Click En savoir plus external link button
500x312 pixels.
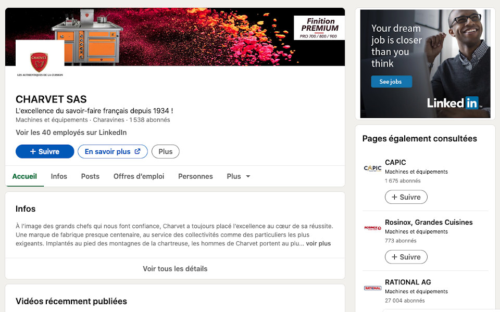[113, 151]
